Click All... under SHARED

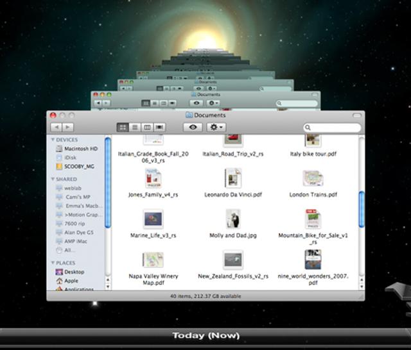pyautogui.click(x=66, y=251)
